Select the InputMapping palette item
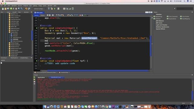Image resolution: width=194 pixels, height=109 pixels. 185,19
